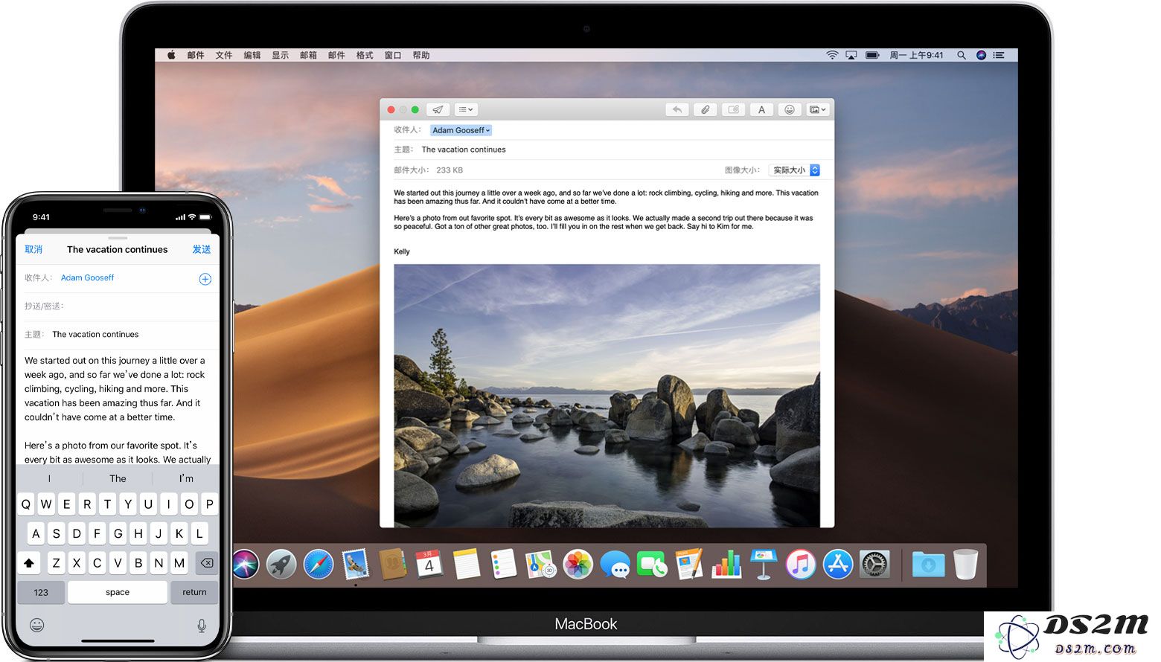The height and width of the screenshot is (662, 1161).
Task: Open Contacts book icon in Dock
Action: tap(392, 565)
